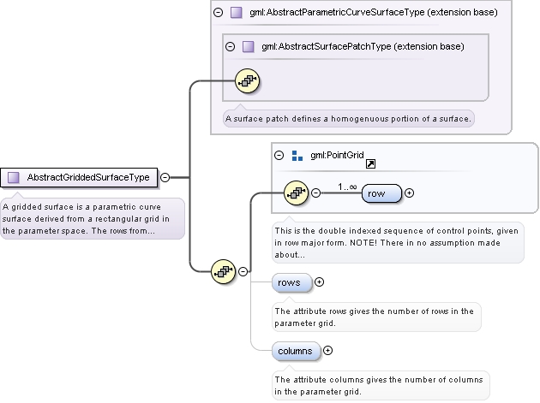Expand the columns element

[327, 351]
